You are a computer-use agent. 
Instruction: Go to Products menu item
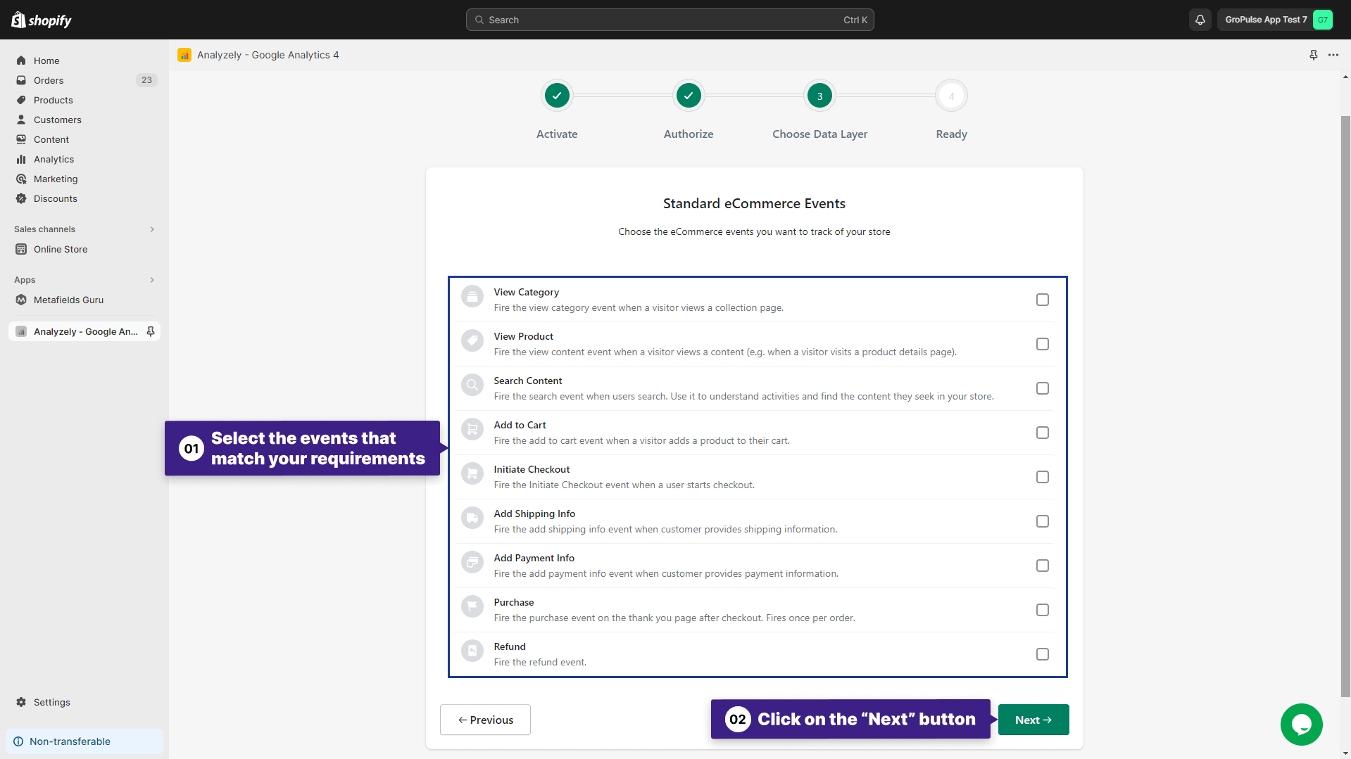84,100
